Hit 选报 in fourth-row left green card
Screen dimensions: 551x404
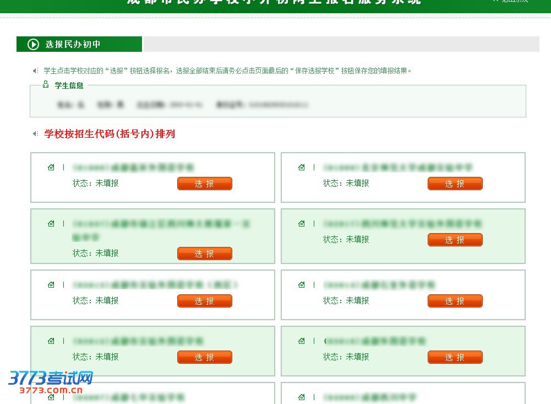(x=204, y=357)
